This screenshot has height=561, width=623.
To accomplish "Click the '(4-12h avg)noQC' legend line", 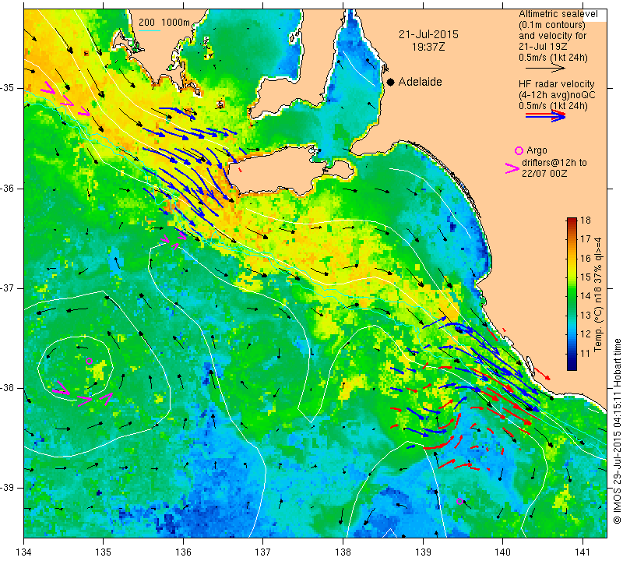I will [557, 95].
